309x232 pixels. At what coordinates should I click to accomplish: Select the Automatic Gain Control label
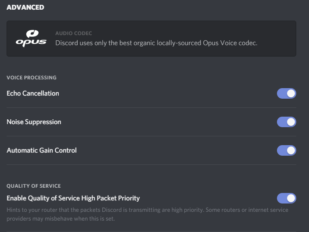[42, 150]
